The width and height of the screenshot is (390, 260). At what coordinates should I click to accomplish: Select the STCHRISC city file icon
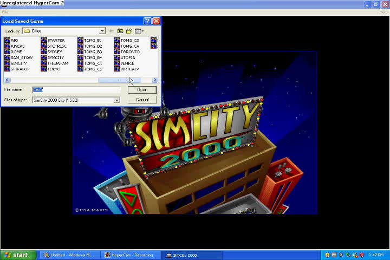tap(44, 46)
